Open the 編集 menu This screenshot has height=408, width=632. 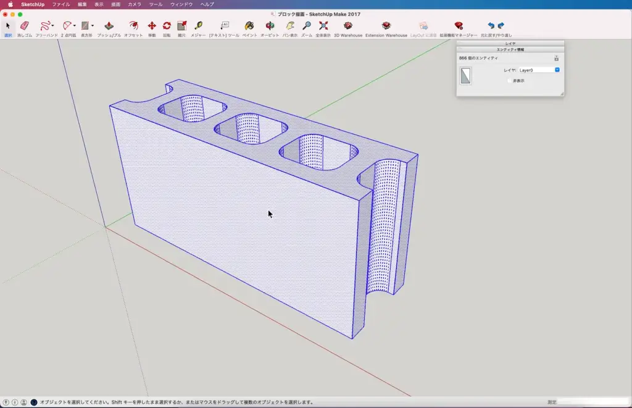click(x=82, y=4)
